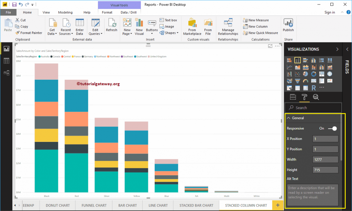Select the Pie chart visual
Viewport: 352px width, 211px height.
click(306, 74)
